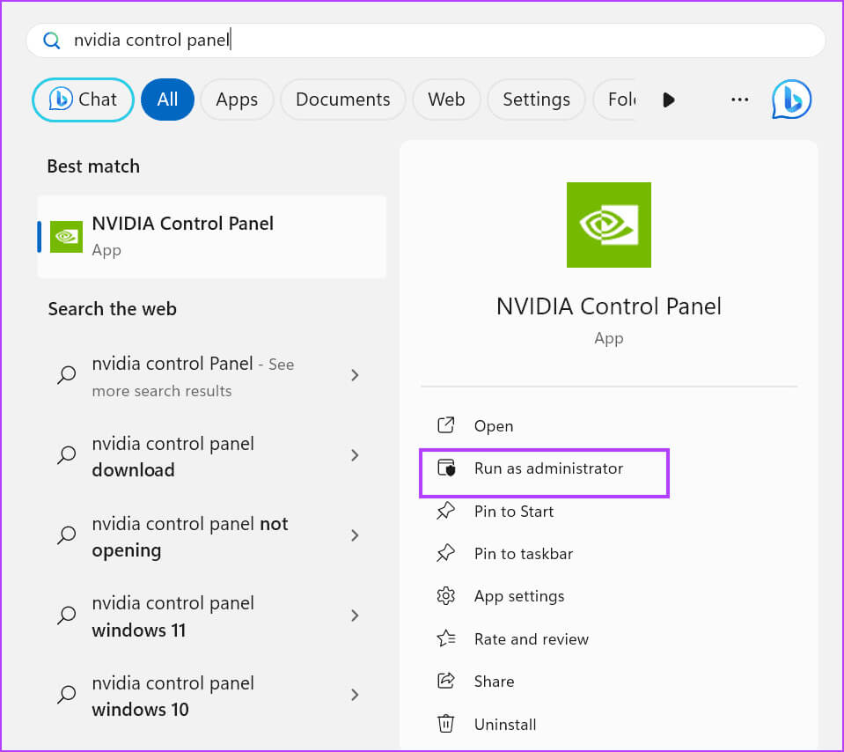Click the 'NVIDIA Control Panel' title in details pane
The height and width of the screenshot is (752, 844).
609,306
